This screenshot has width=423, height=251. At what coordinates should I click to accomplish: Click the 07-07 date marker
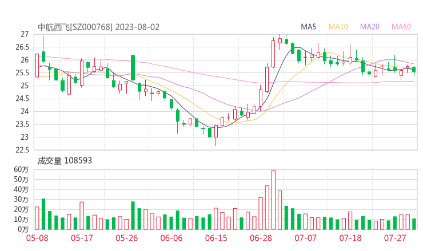point(305,238)
